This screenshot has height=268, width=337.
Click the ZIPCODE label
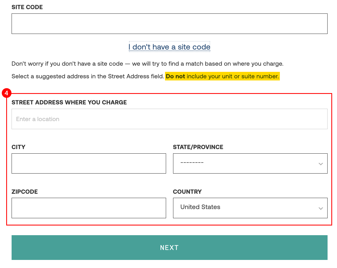point(25,192)
